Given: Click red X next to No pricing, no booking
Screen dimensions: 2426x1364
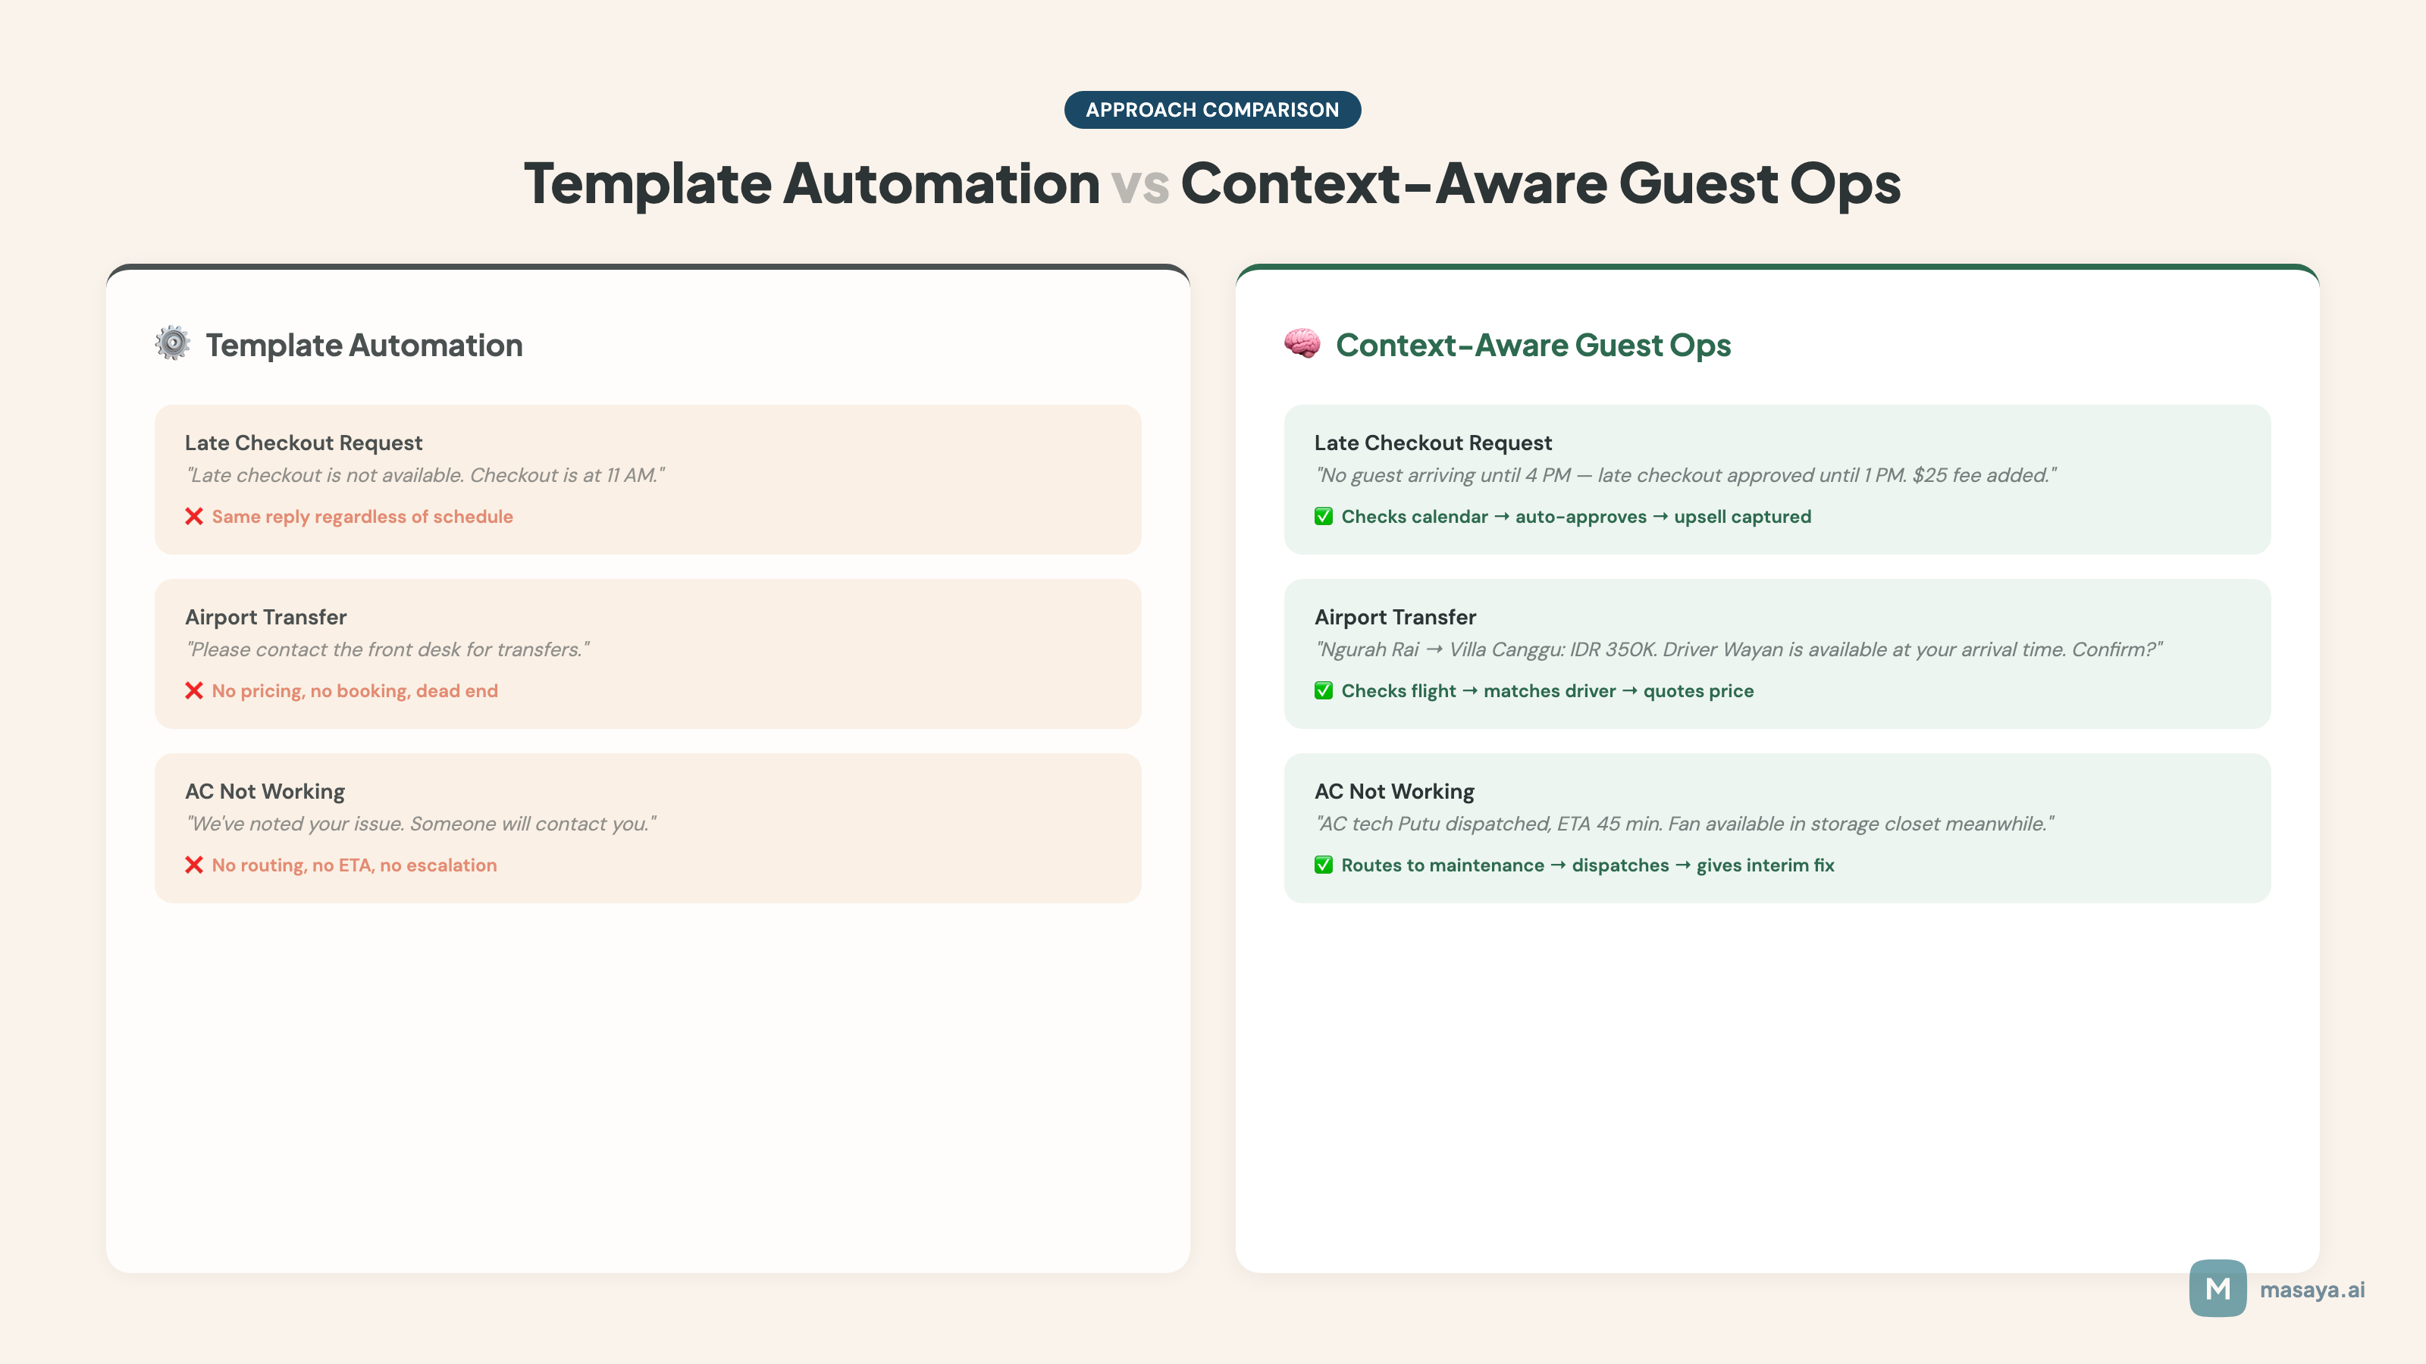Looking at the screenshot, I should (194, 690).
